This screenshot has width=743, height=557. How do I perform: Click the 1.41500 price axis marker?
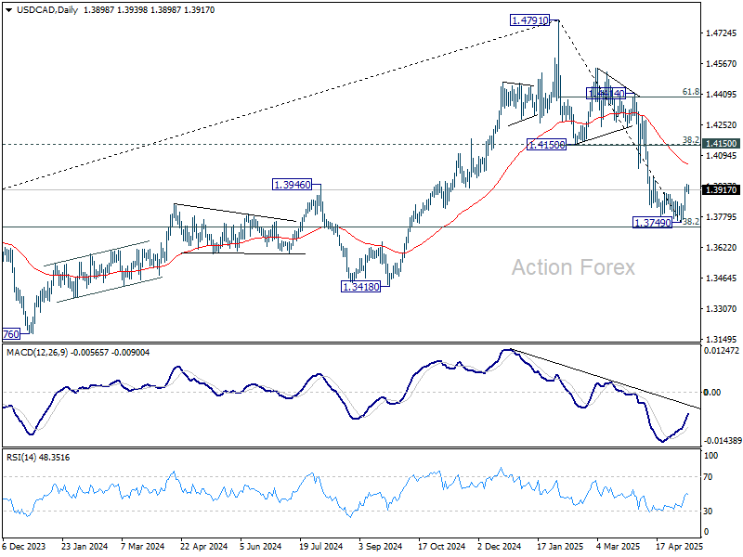(722, 144)
